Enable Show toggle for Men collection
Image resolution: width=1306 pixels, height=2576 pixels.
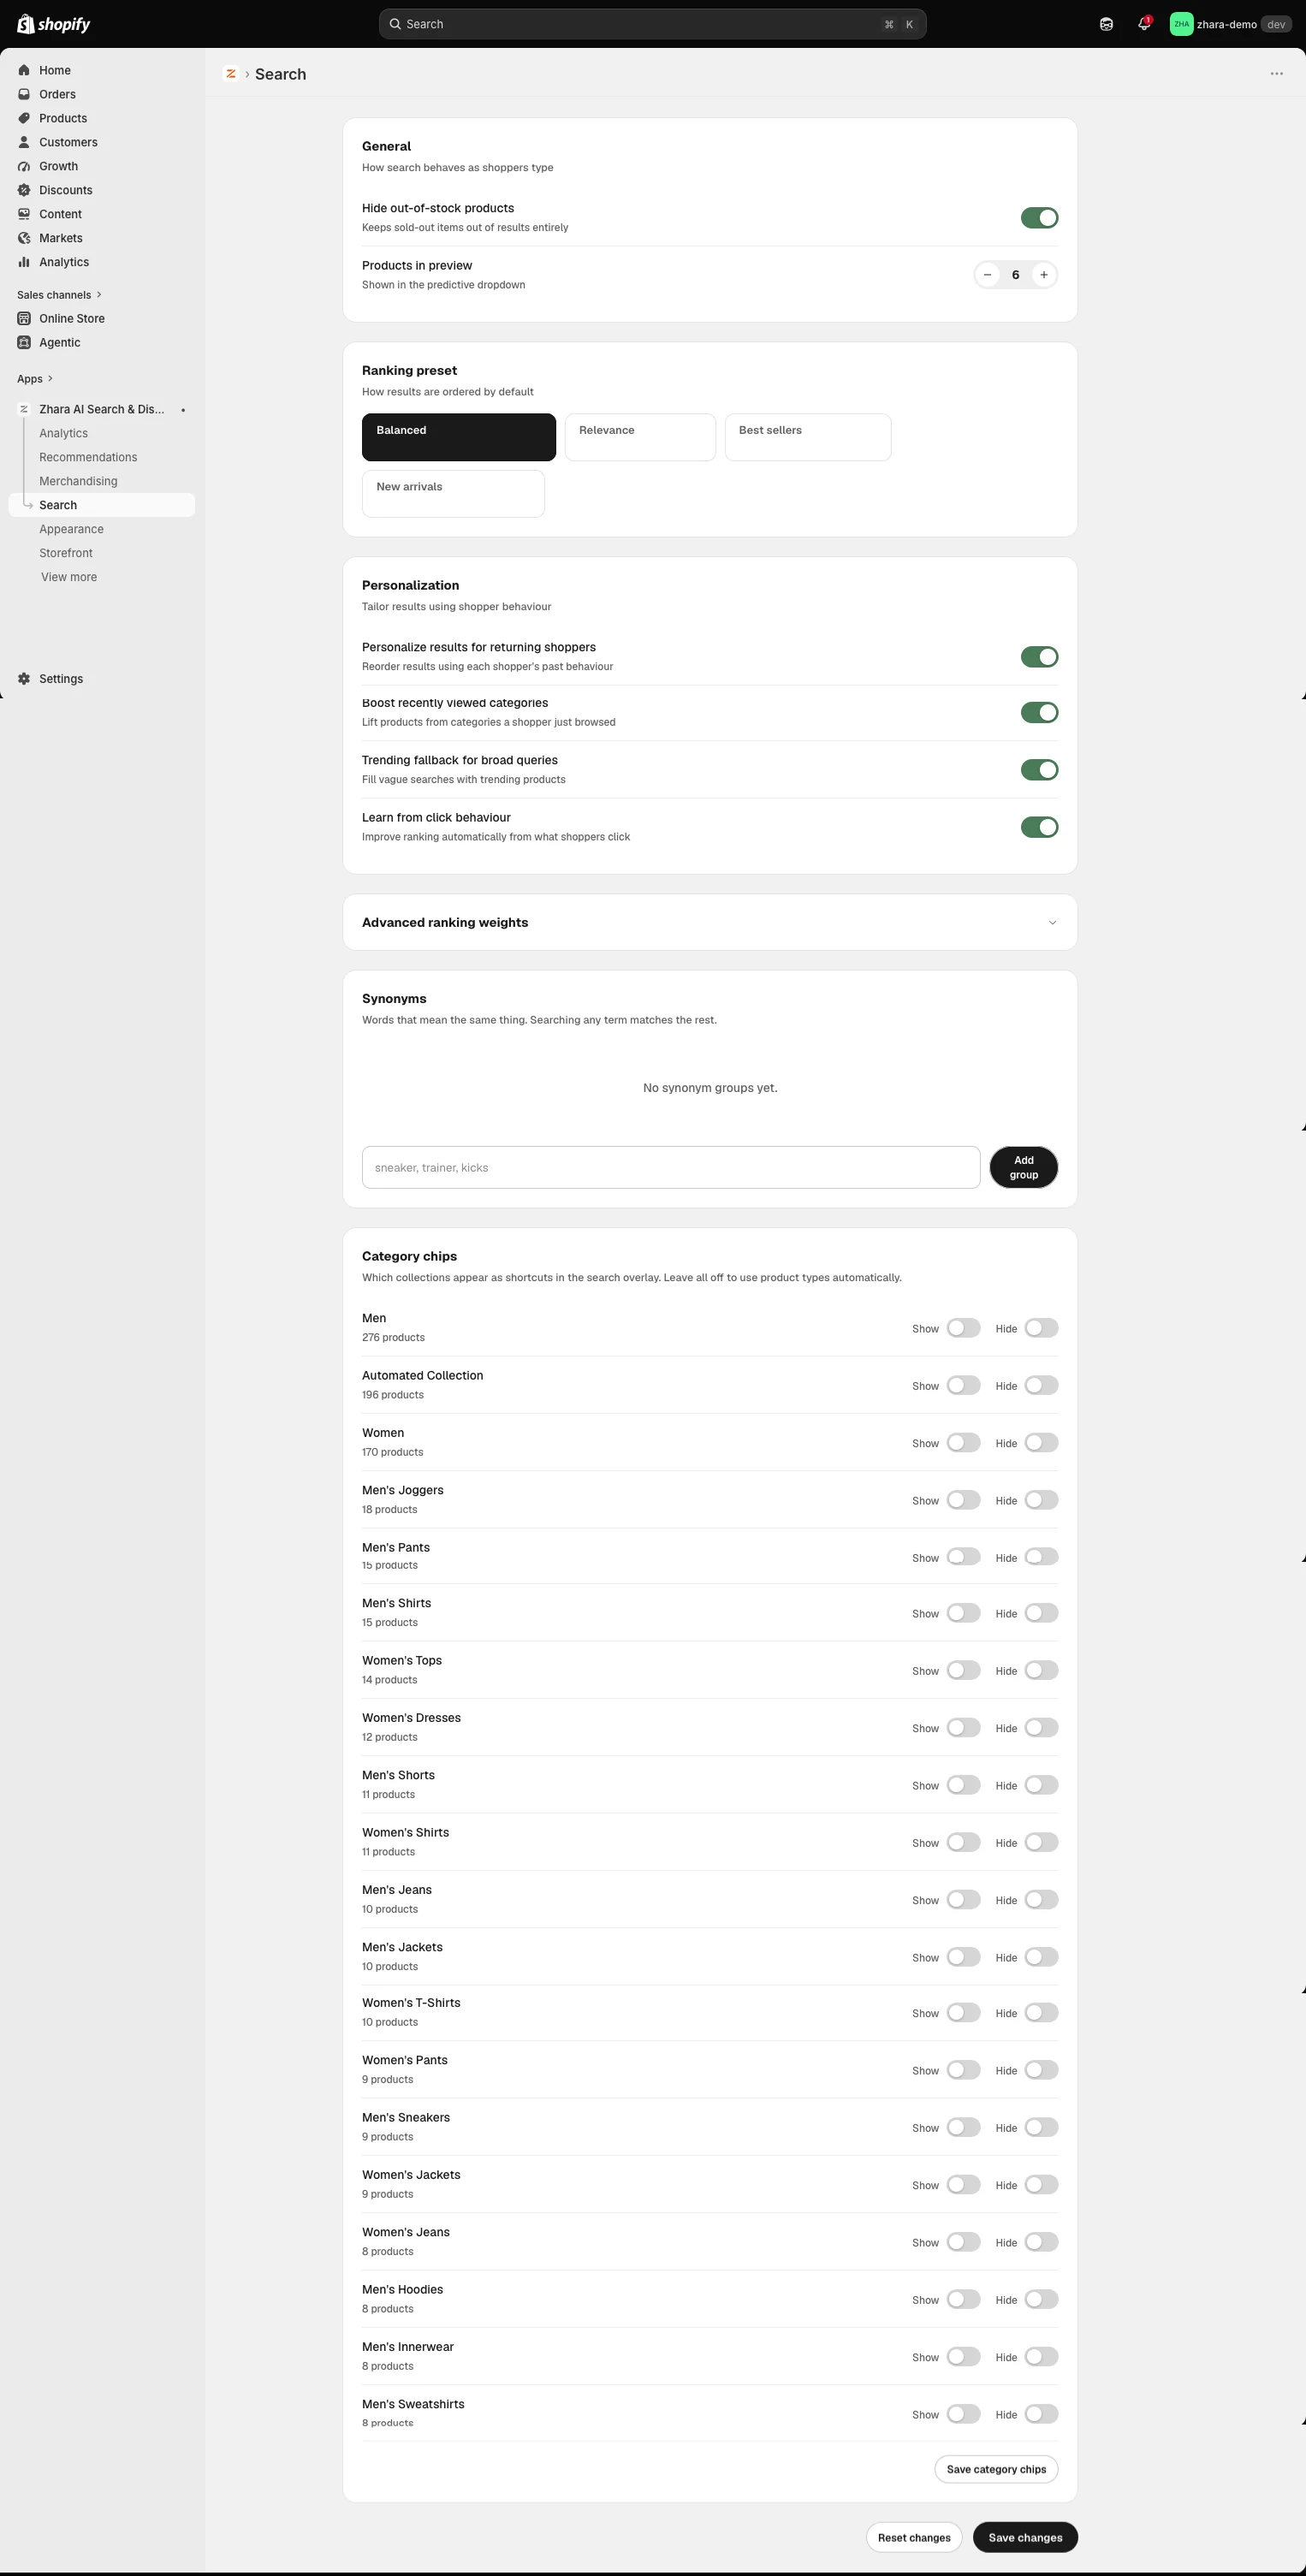point(963,1328)
